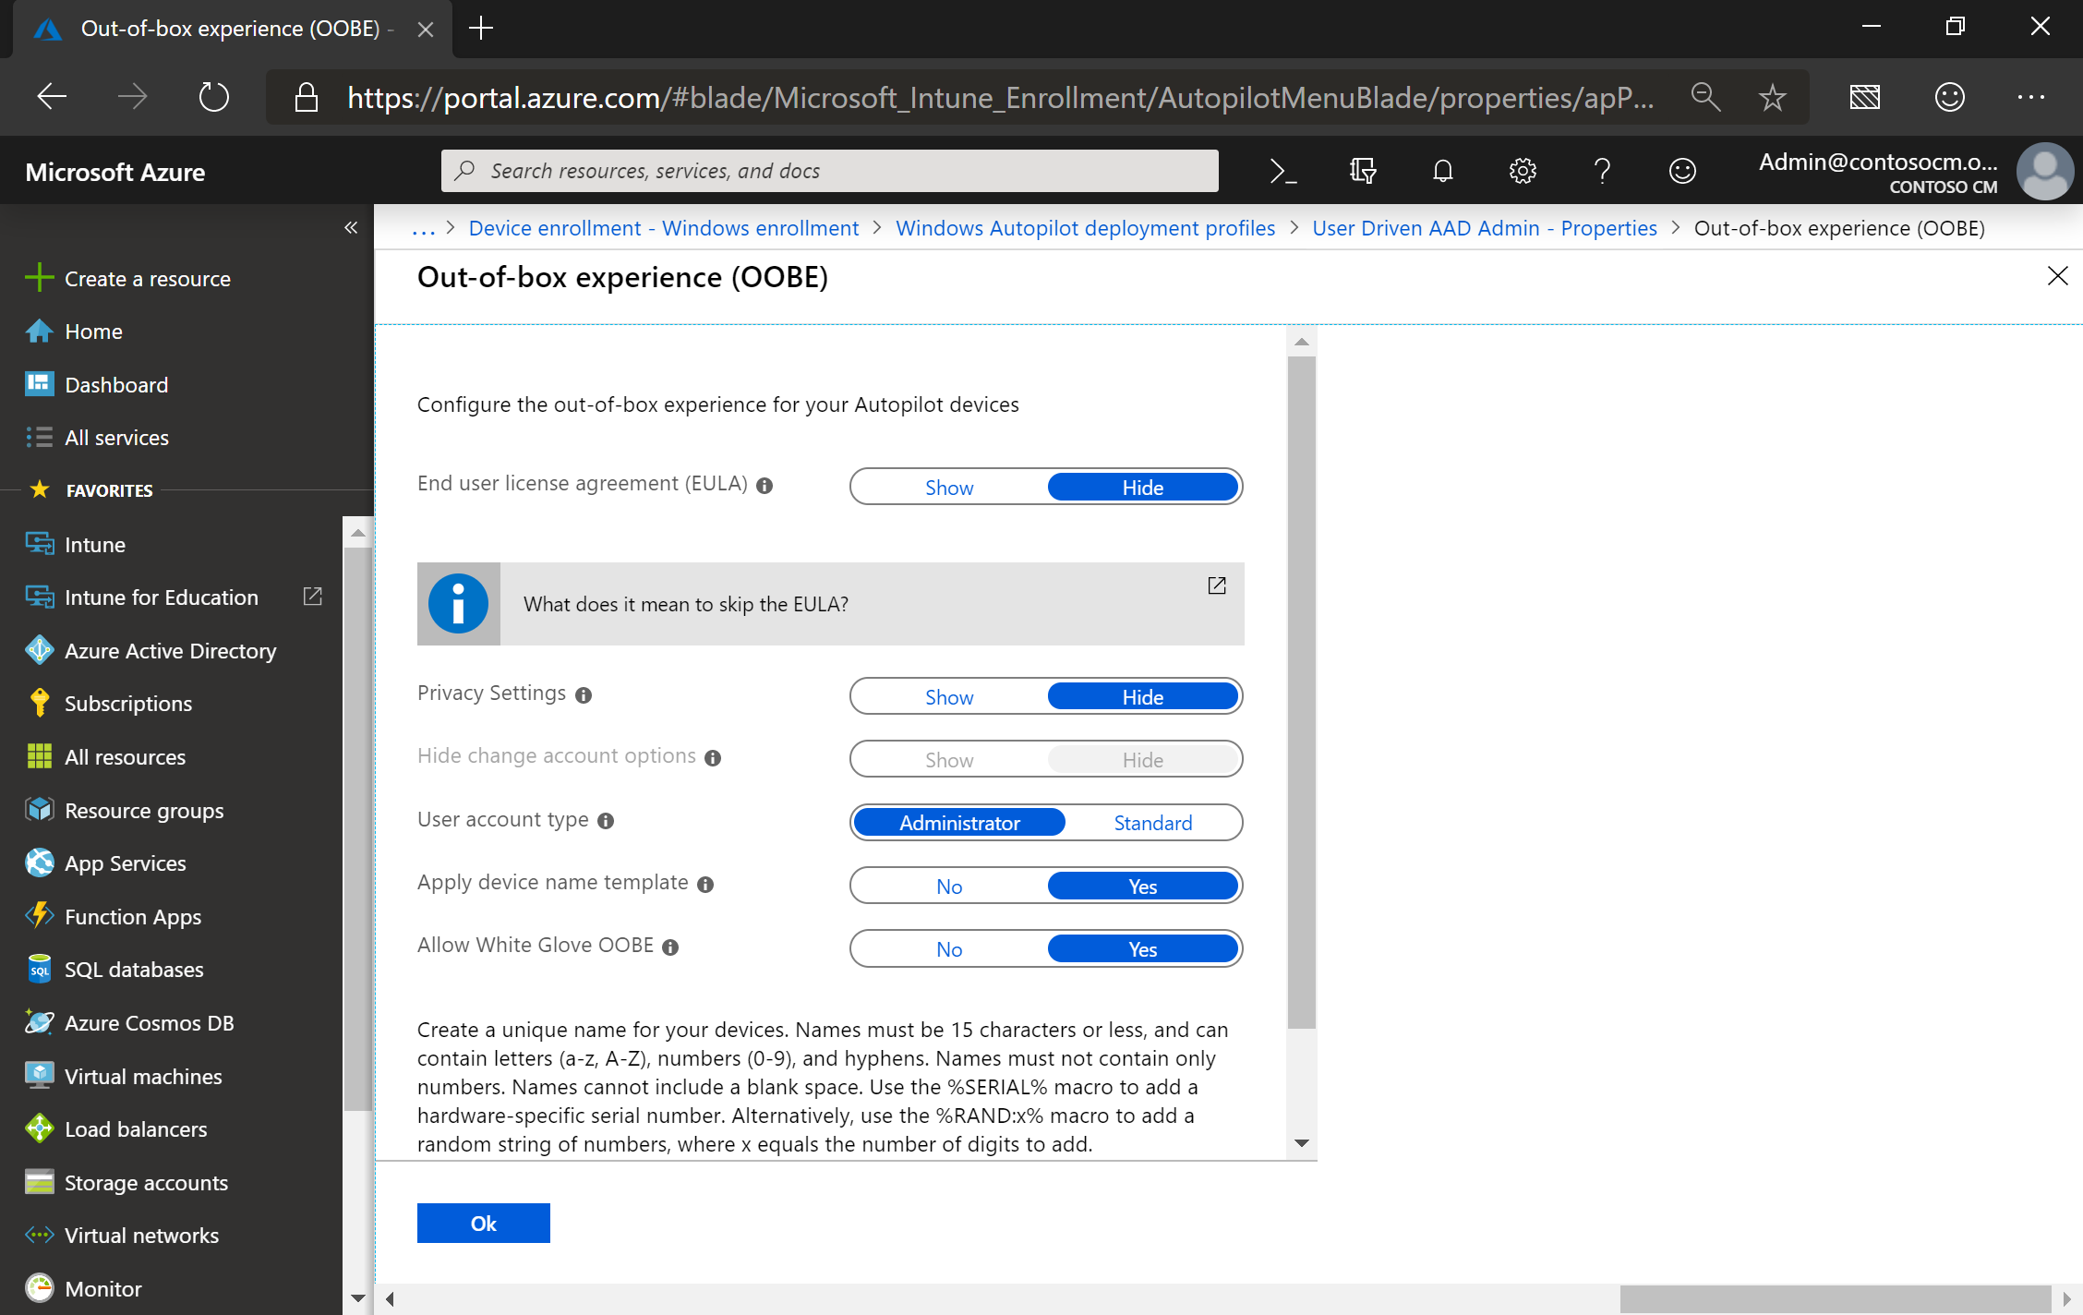Open Cloud Shell from top bar

[1282, 171]
